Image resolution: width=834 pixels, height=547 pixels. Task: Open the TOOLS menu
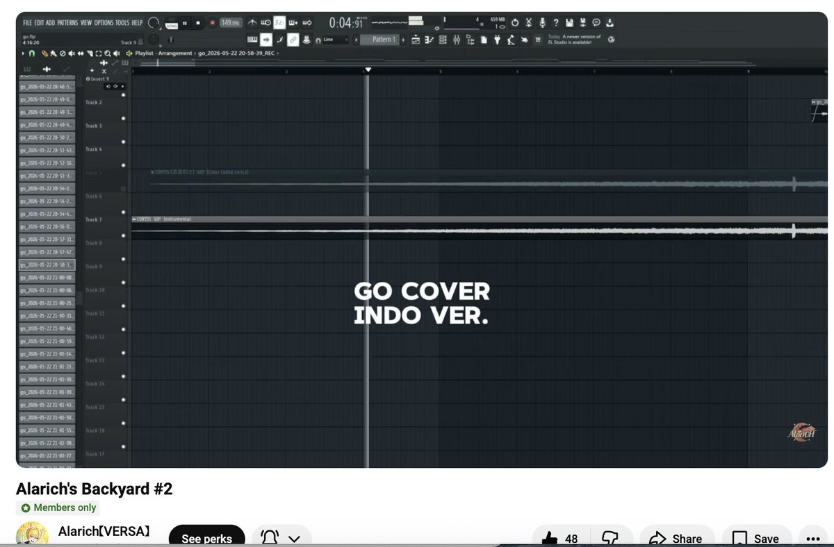(x=122, y=23)
